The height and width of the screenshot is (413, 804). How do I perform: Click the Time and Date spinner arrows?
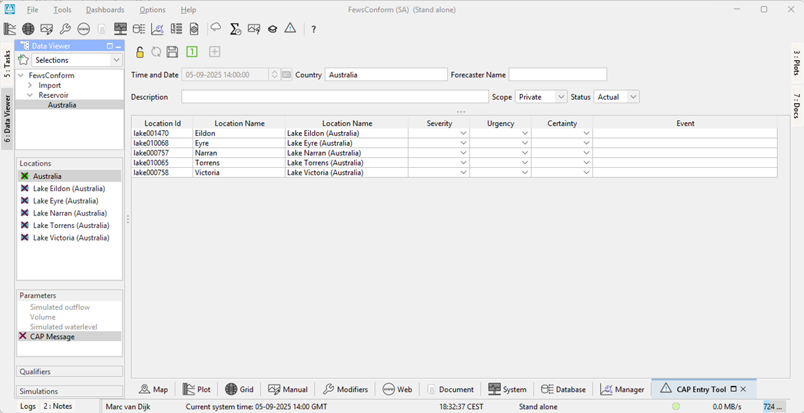pyautogui.click(x=274, y=75)
